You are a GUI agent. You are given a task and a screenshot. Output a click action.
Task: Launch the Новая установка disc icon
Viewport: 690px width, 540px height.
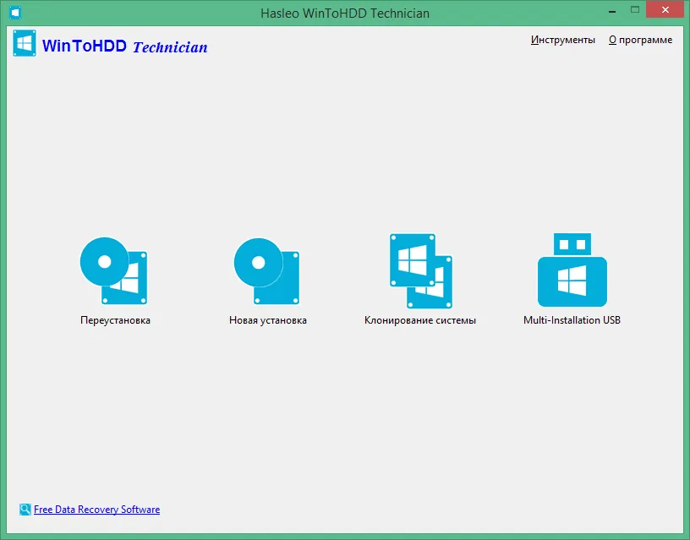[x=266, y=271]
